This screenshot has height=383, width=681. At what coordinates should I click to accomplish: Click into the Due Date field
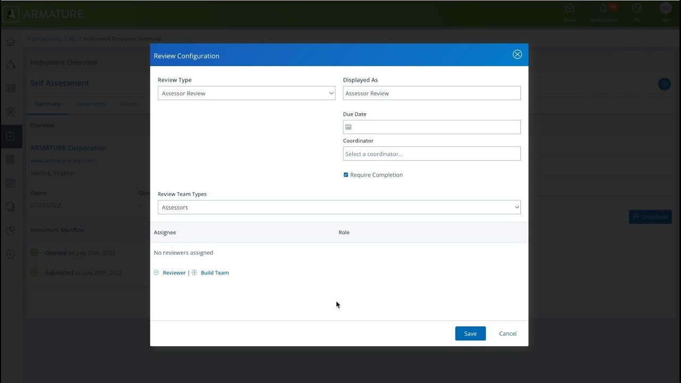pyautogui.click(x=431, y=127)
